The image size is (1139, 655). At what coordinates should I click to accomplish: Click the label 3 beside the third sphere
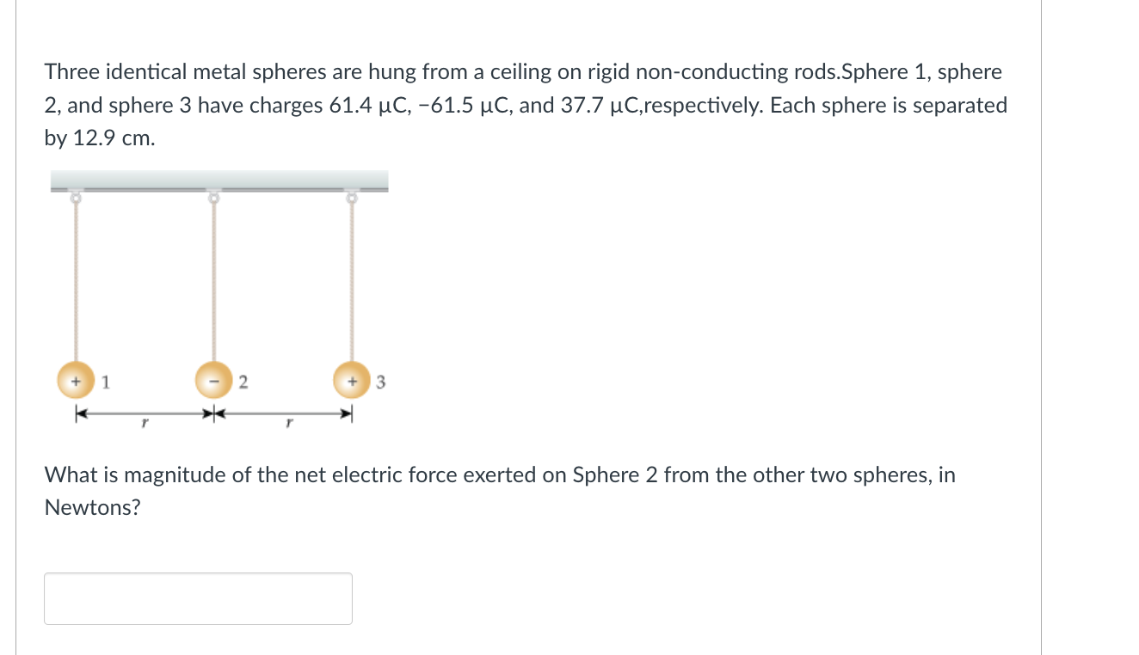380,383
